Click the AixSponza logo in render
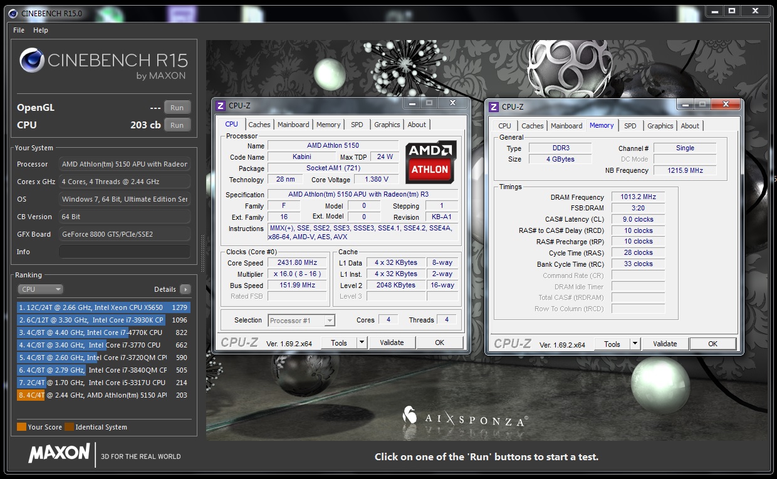 click(x=464, y=417)
